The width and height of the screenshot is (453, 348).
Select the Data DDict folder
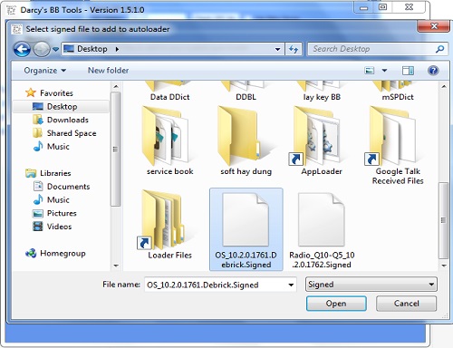[169, 91]
